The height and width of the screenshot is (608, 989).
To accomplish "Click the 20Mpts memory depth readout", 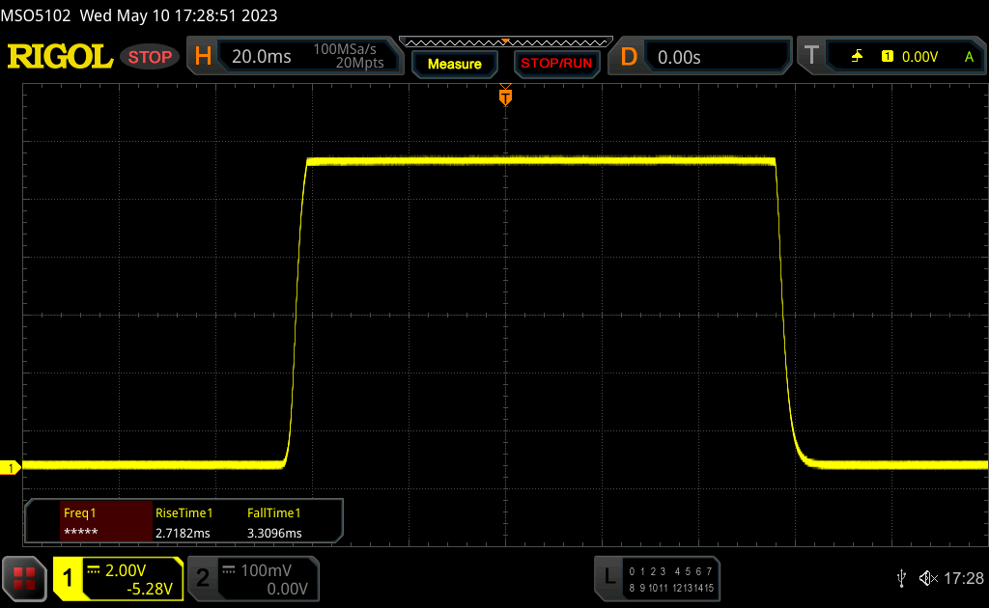I will [359, 63].
